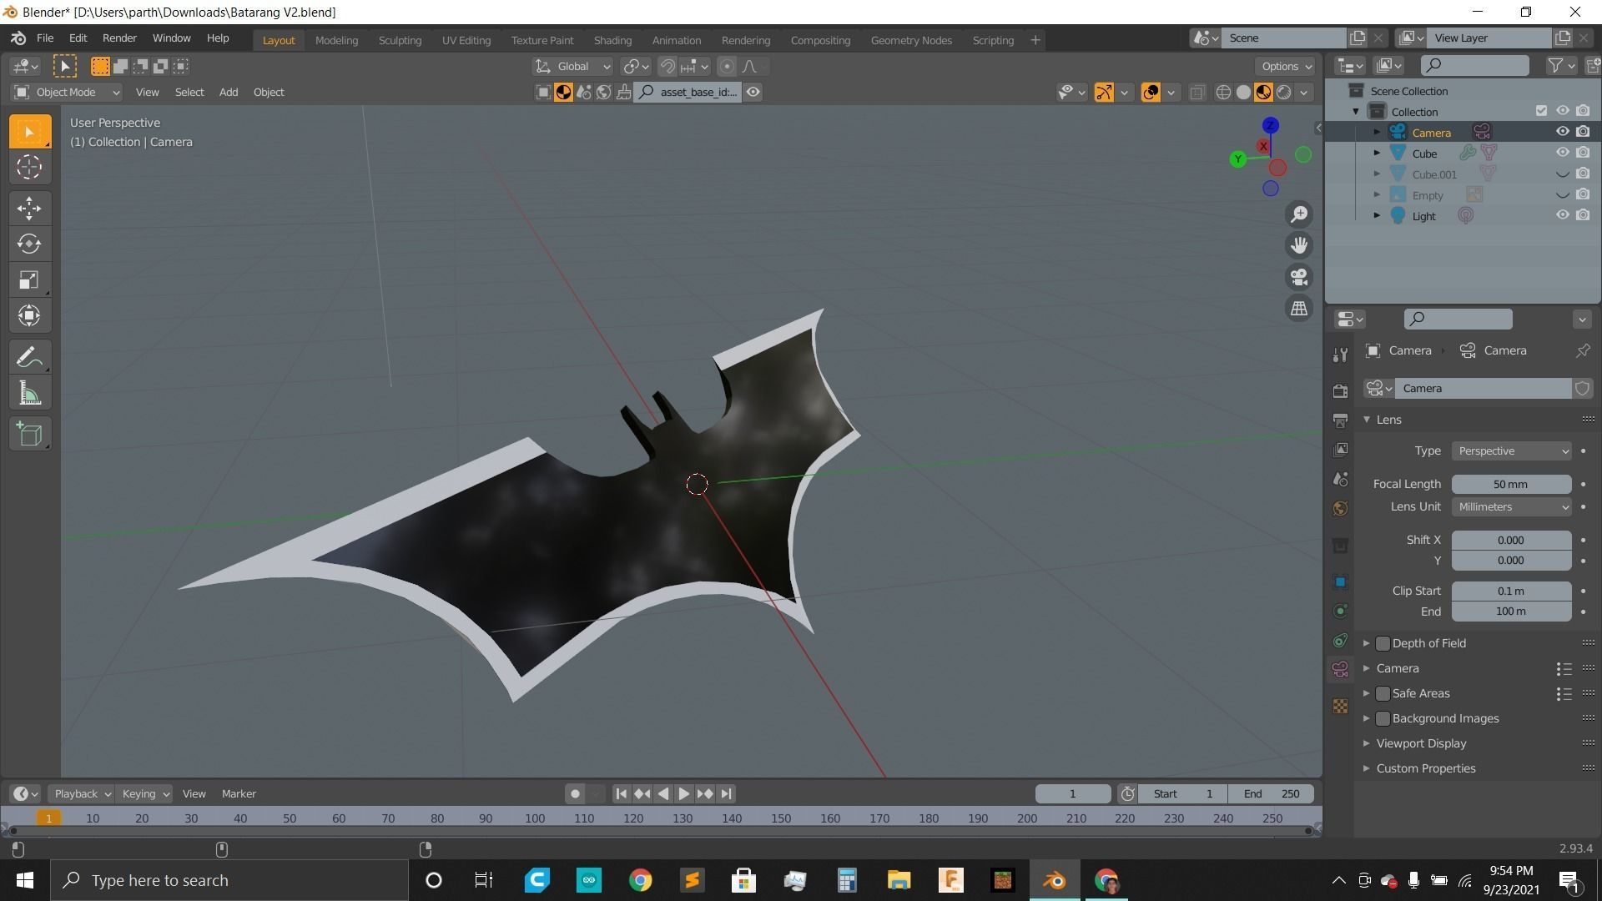Toggle the camera view icon in viewport
Image resolution: width=1602 pixels, height=901 pixels.
pyautogui.click(x=1299, y=277)
